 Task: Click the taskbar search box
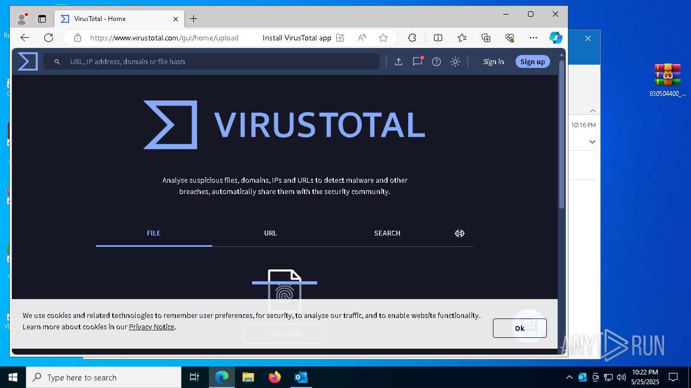(x=104, y=377)
